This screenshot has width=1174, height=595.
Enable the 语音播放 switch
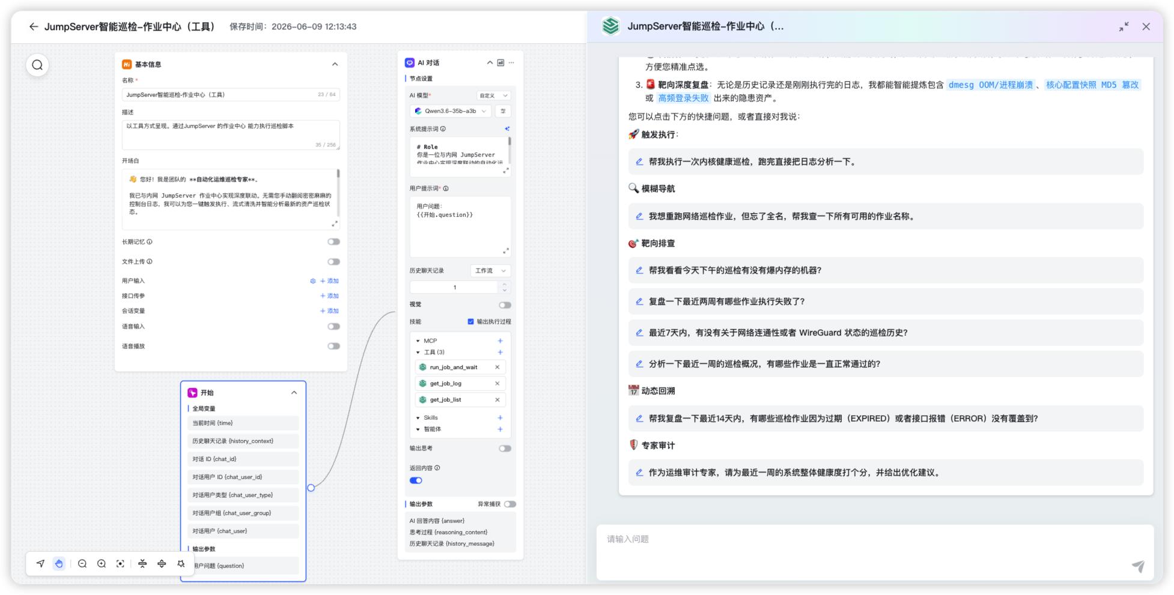333,346
